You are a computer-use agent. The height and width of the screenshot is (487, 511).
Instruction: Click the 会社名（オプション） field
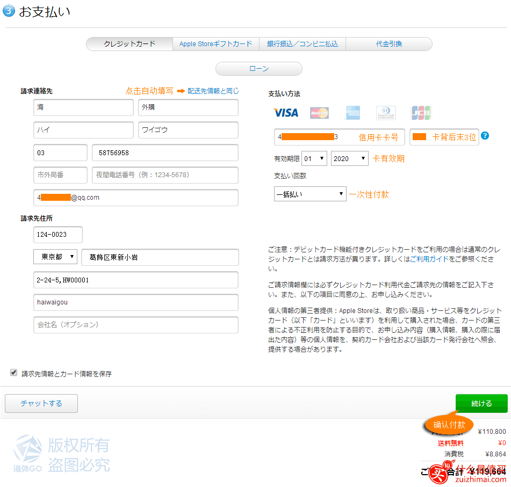(136, 325)
